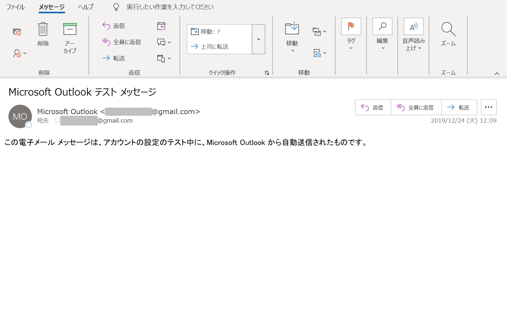507x319 pixels.
Task: Open the 編集 search menu
Action: 382,34
